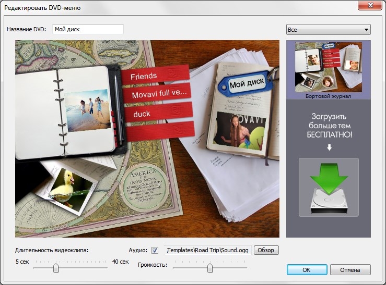Click the beach photo in the organizer

(88, 111)
